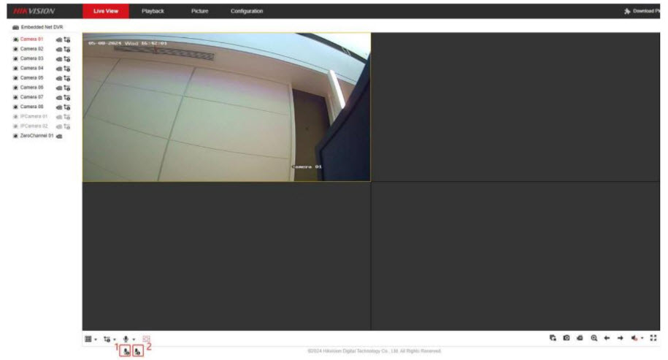This screenshot has height=360, width=668.
Task: Click the Hikvision logo
Action: (x=34, y=11)
